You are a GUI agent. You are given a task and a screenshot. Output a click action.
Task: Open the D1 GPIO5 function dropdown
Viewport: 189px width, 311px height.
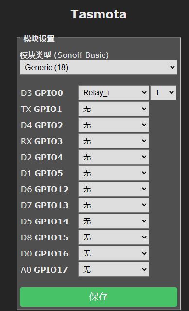click(x=114, y=173)
